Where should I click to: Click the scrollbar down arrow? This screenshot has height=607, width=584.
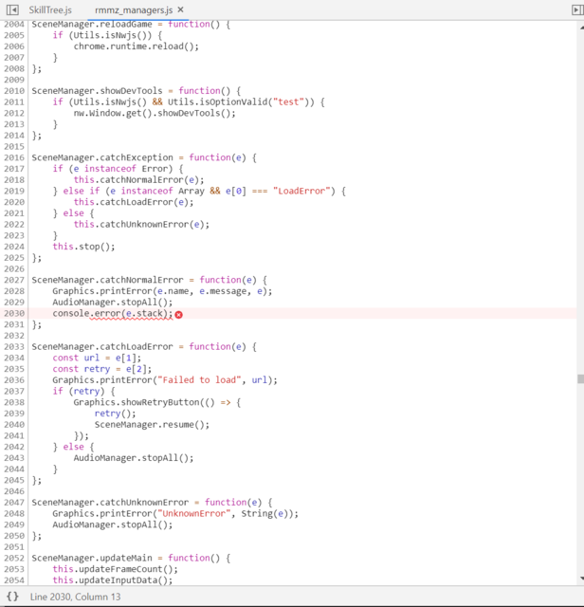click(581, 579)
